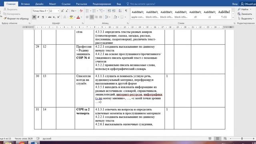Align text to the right
256x144 pixels.
96,17
